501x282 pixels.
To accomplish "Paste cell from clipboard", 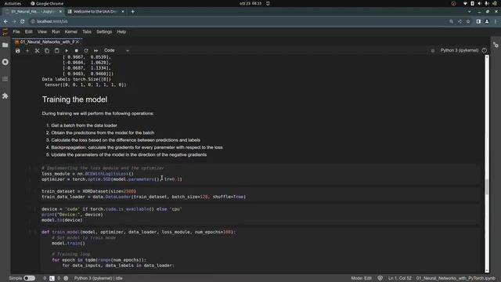I will tap(57, 50).
